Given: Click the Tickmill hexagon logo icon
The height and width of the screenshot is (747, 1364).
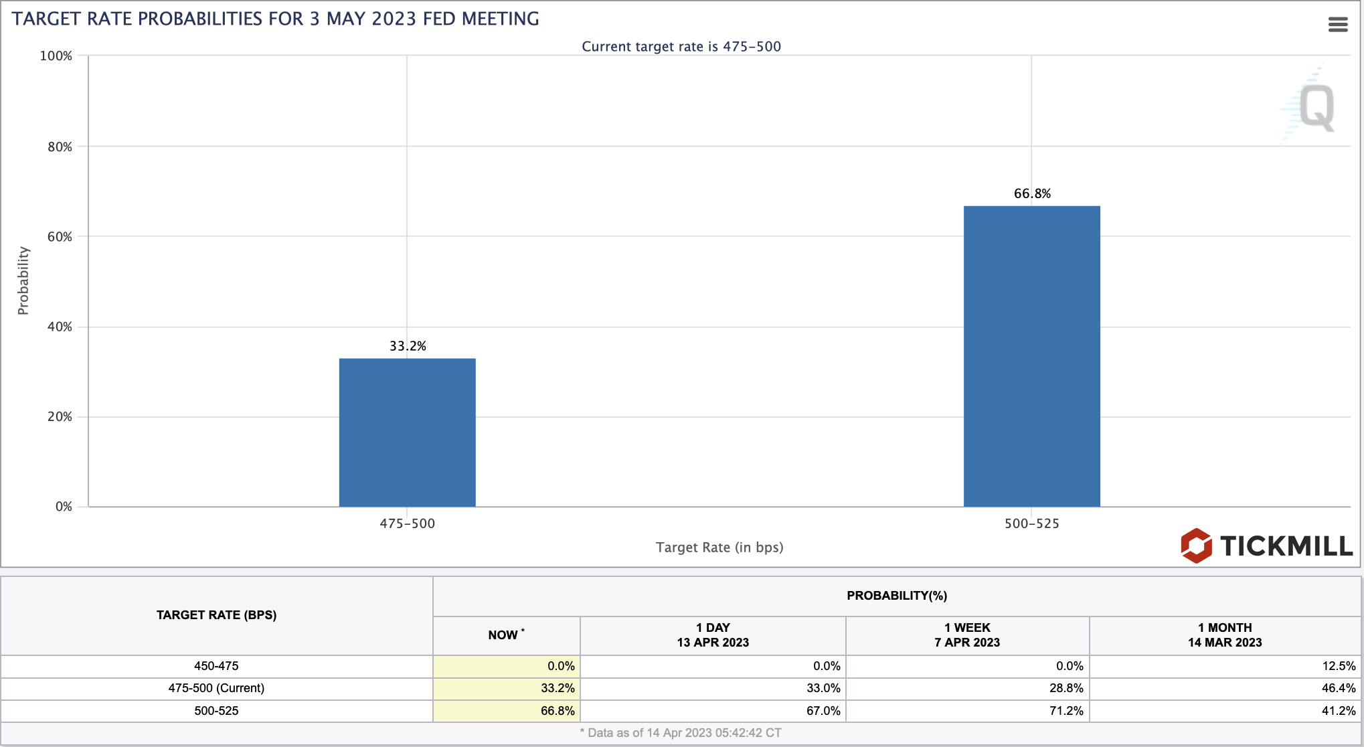Looking at the screenshot, I should pyautogui.click(x=1196, y=546).
